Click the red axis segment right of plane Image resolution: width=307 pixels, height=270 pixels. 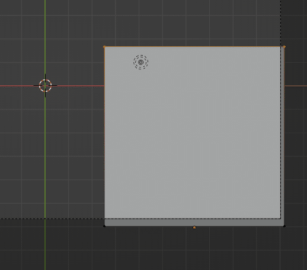[x=296, y=86]
